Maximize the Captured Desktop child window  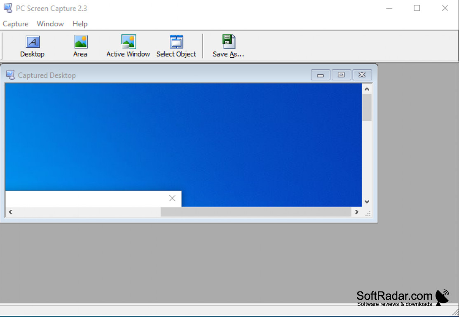[341, 75]
